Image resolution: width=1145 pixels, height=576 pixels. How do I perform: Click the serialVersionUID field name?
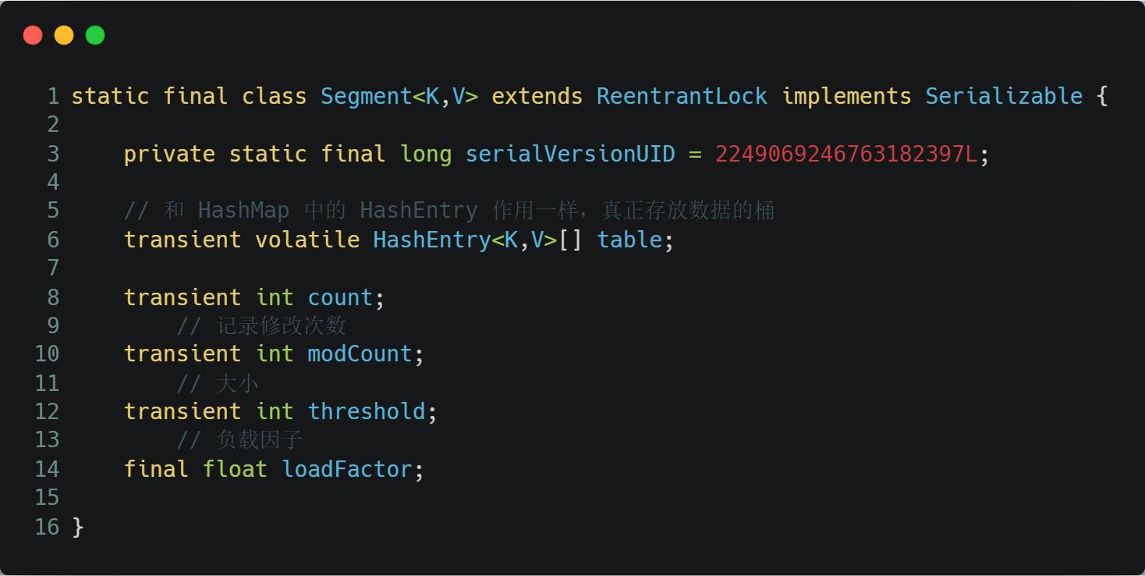(570, 154)
